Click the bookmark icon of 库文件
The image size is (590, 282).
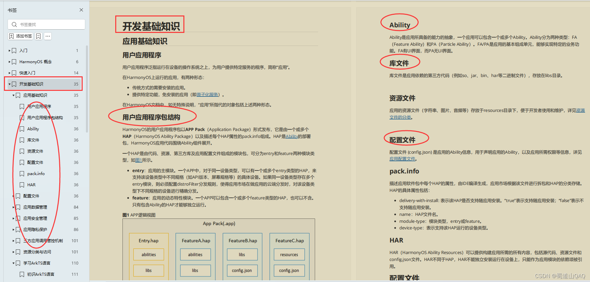click(x=22, y=140)
